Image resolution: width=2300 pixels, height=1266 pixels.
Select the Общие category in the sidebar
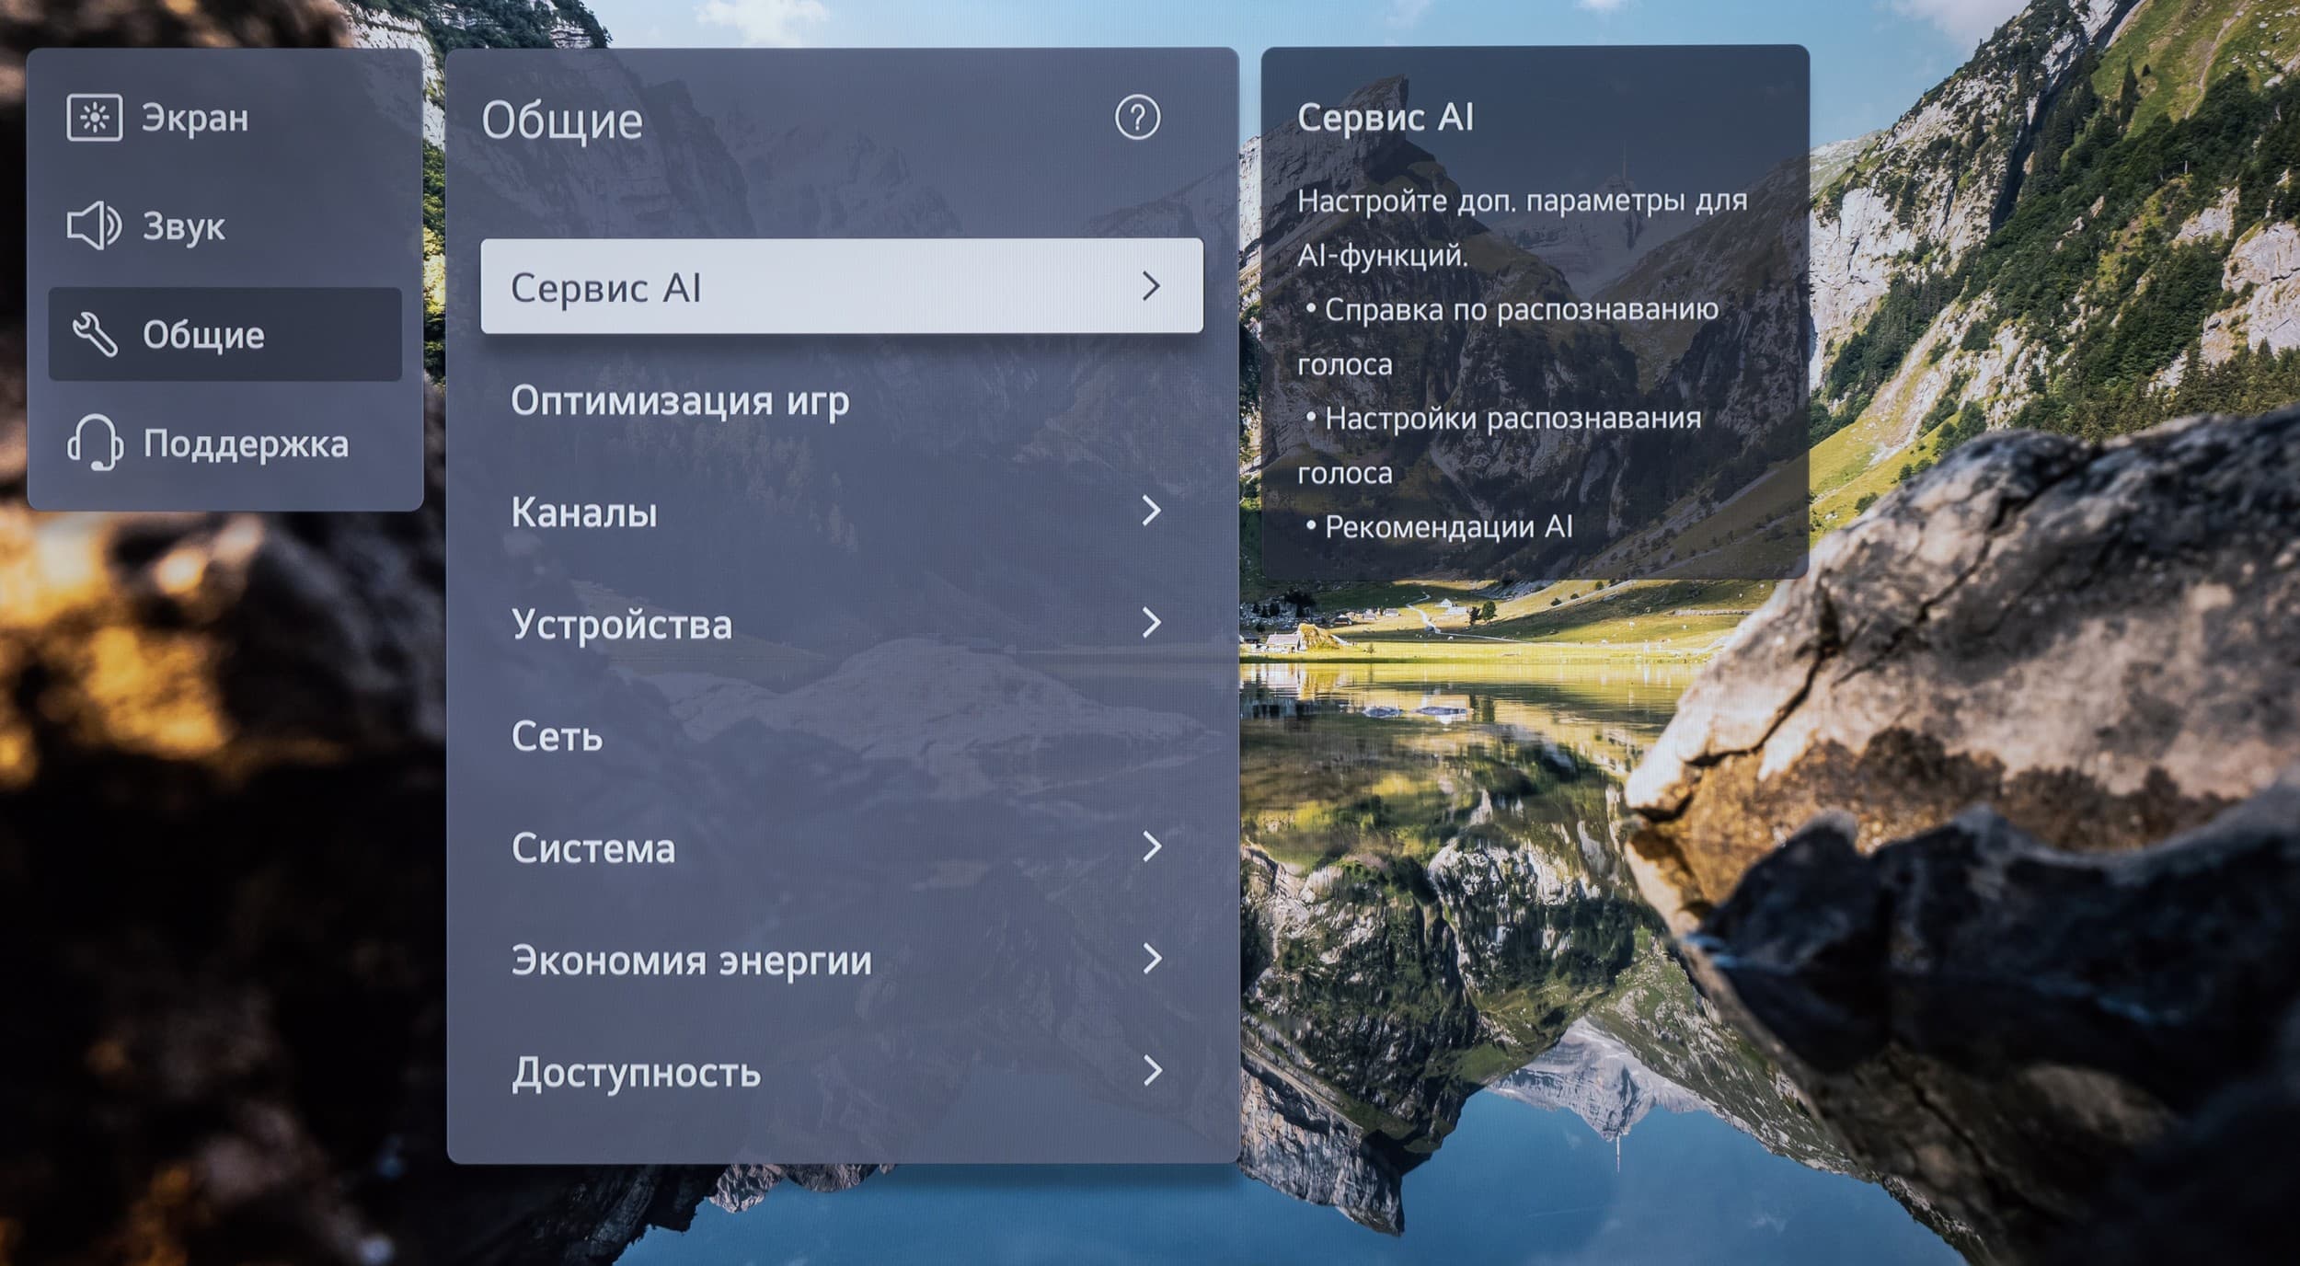click(203, 335)
